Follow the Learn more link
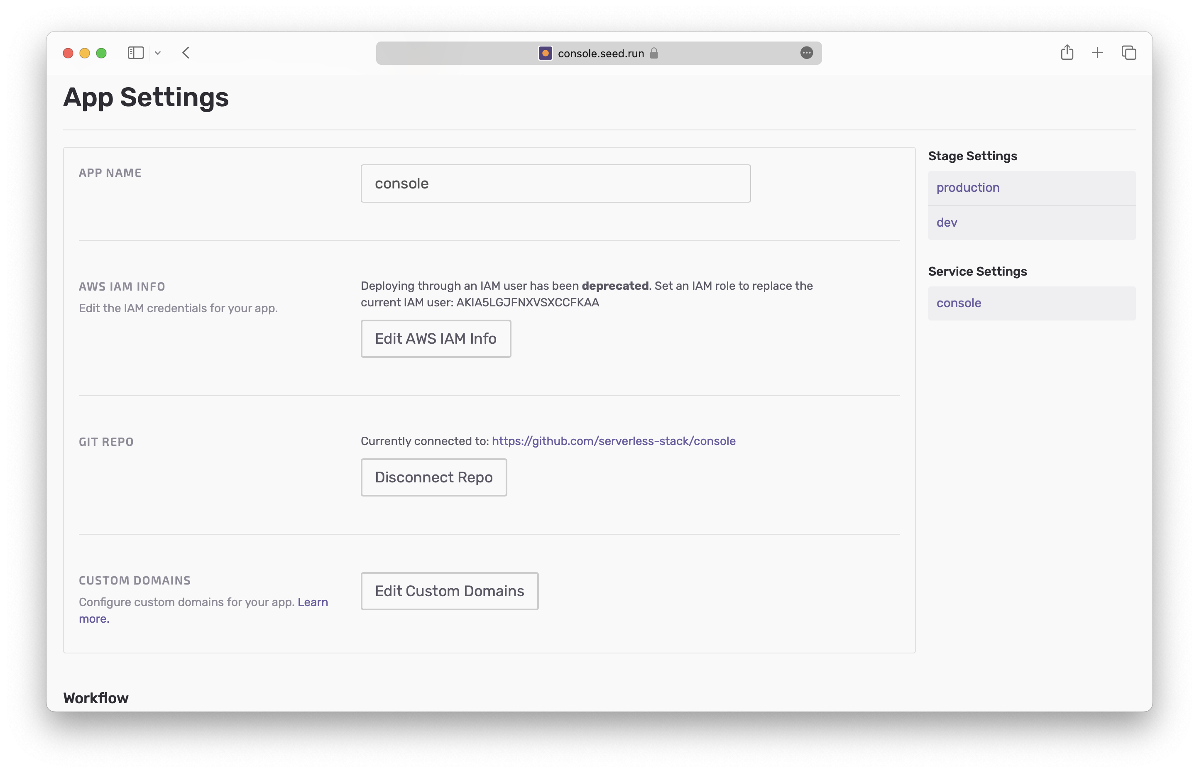This screenshot has height=773, width=1199. click(x=312, y=602)
